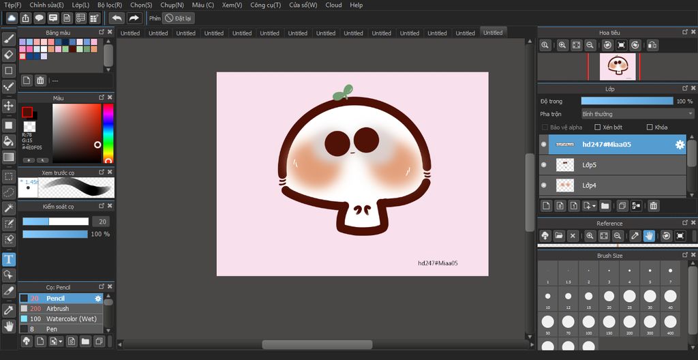Select the Eraser tool
Screen dimensions: 698x360
point(8,55)
